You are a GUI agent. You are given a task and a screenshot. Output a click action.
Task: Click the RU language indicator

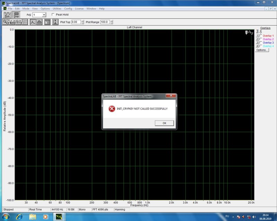pos(227,216)
